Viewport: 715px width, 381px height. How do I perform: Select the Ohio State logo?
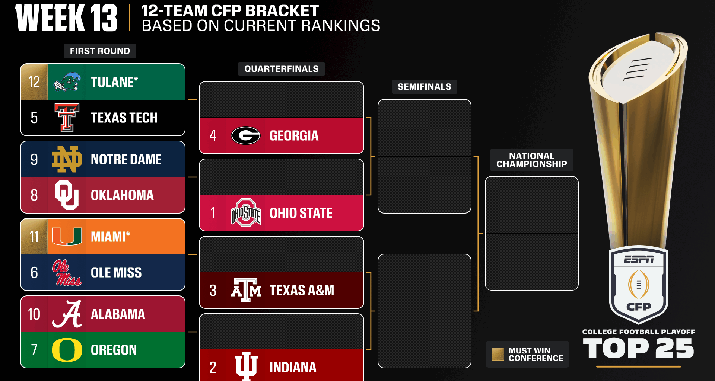246,213
